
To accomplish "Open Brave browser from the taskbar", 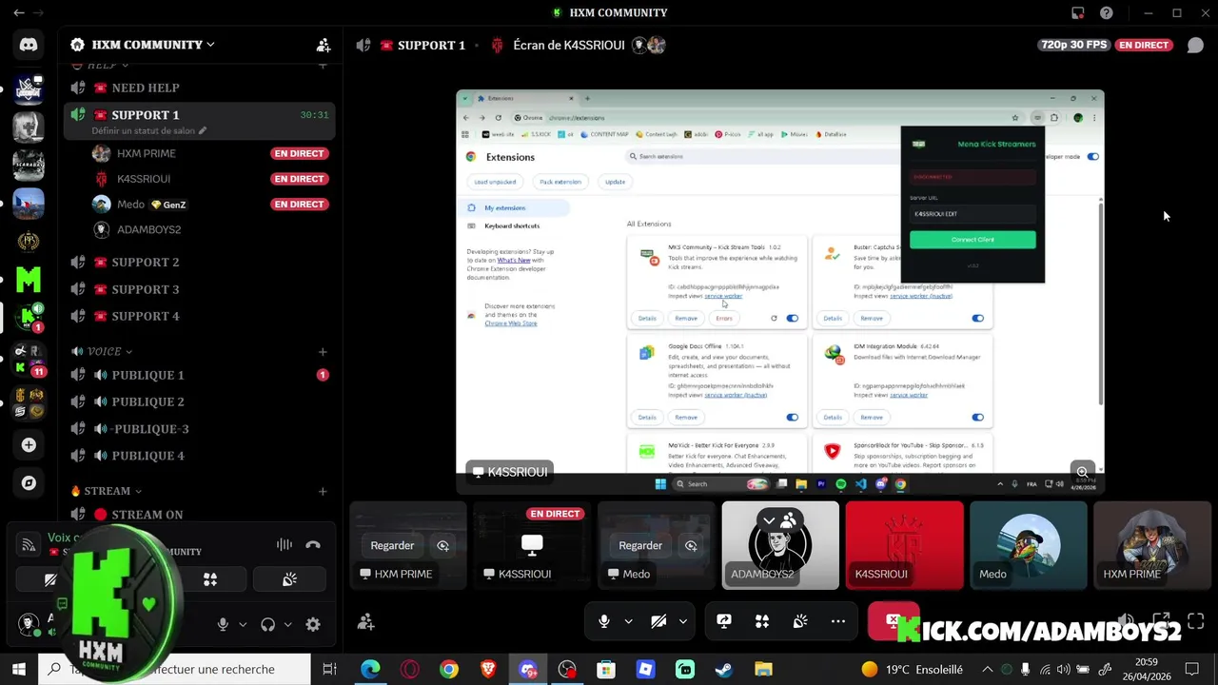I will coord(488,669).
